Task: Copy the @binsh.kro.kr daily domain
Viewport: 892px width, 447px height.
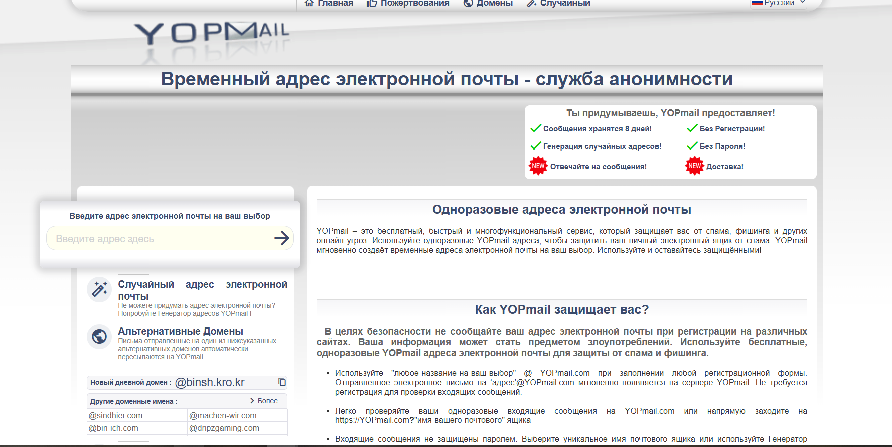Action: click(282, 382)
